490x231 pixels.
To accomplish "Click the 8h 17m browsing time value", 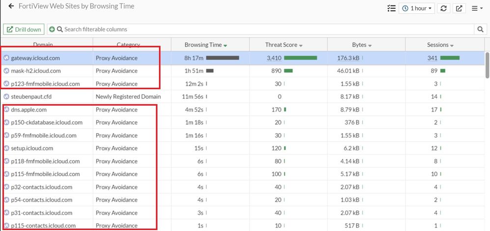I will pyautogui.click(x=194, y=58).
